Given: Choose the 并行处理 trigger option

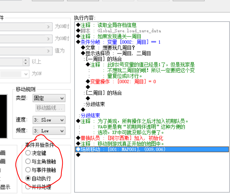Looking at the screenshot, I should 38,187.
